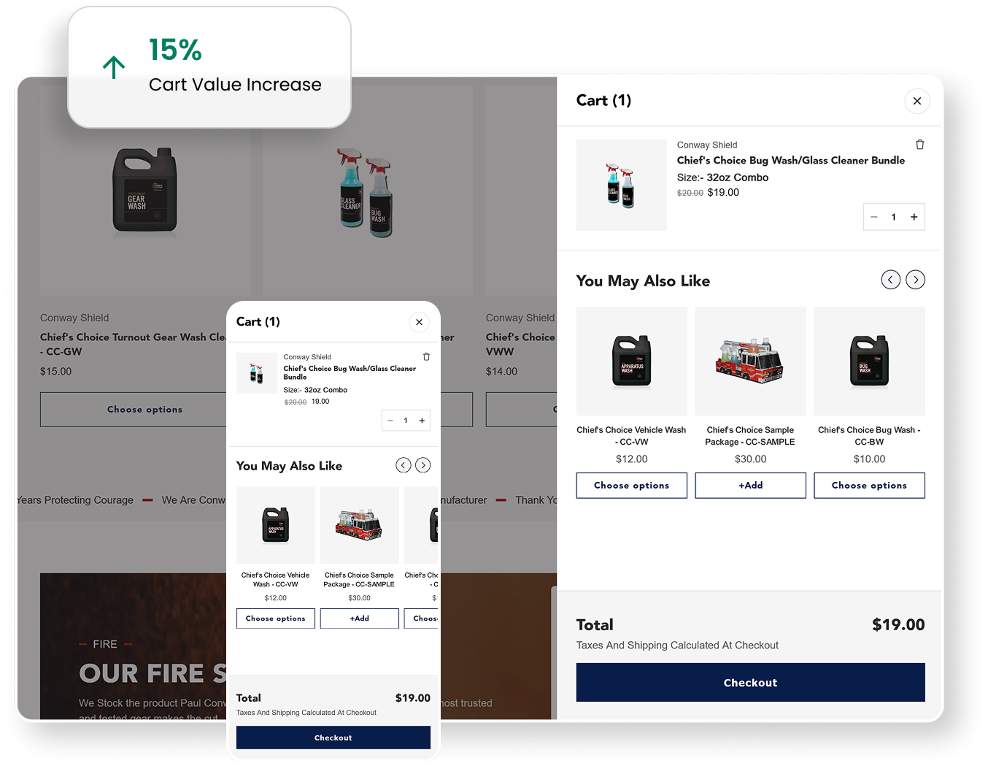Show next recommendations in large cart

(915, 280)
